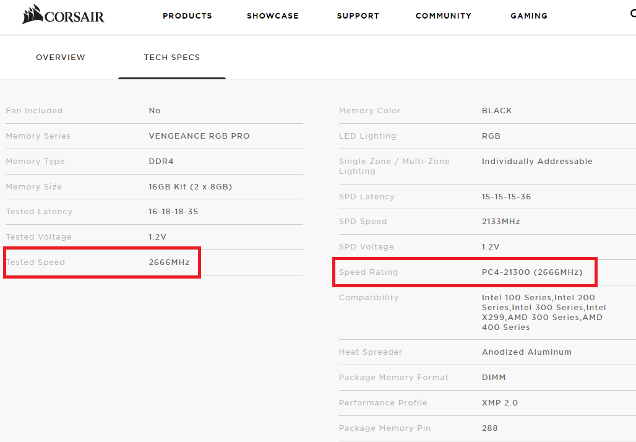Click the Corsair logo
This screenshot has height=442, width=636.
(63, 15)
